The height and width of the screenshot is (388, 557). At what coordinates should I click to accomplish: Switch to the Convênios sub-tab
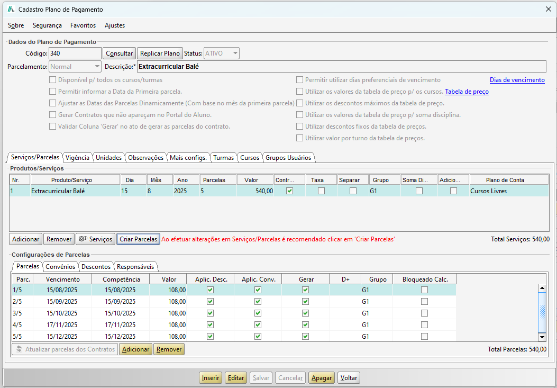click(x=60, y=266)
